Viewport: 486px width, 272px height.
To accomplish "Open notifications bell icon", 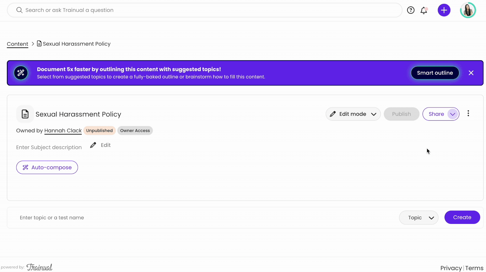I will pos(424,10).
